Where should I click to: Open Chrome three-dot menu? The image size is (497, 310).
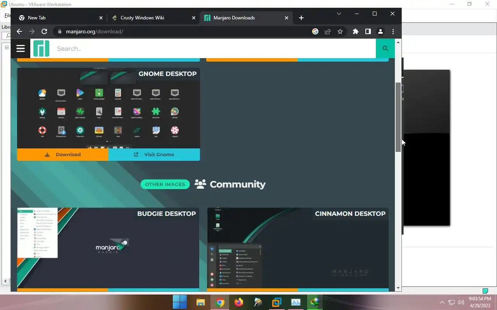pyautogui.click(x=393, y=31)
